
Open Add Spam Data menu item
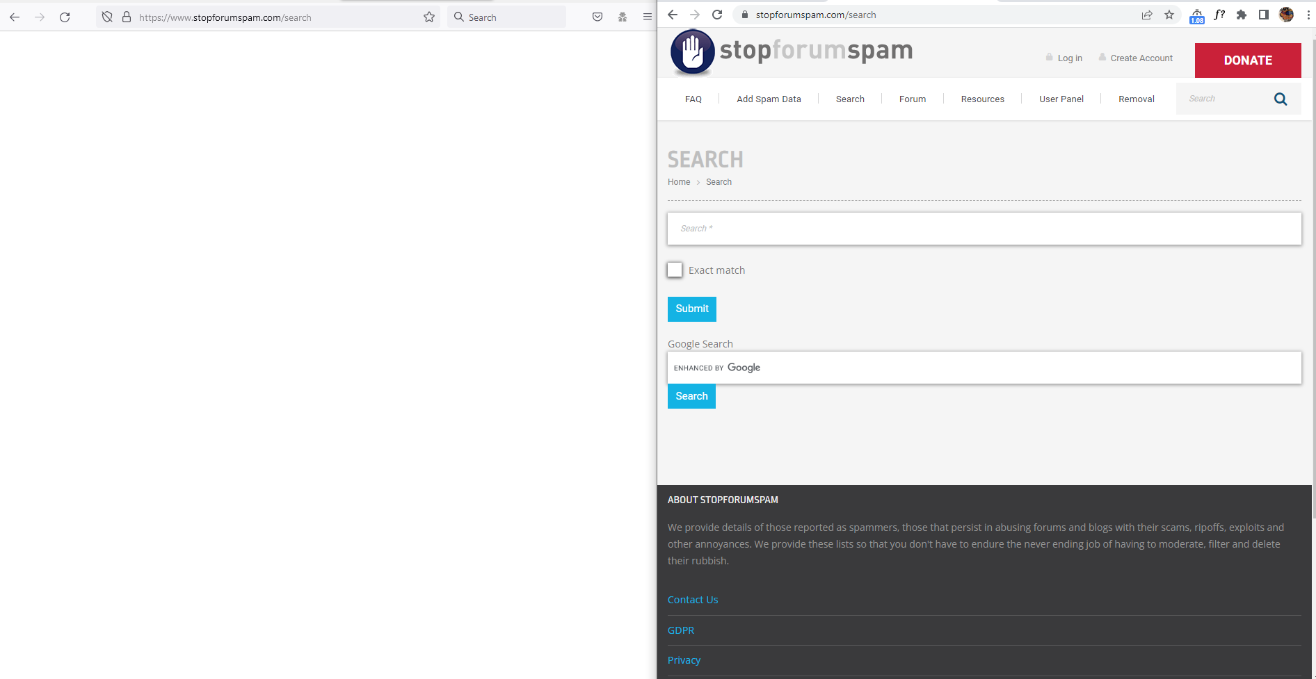click(769, 99)
